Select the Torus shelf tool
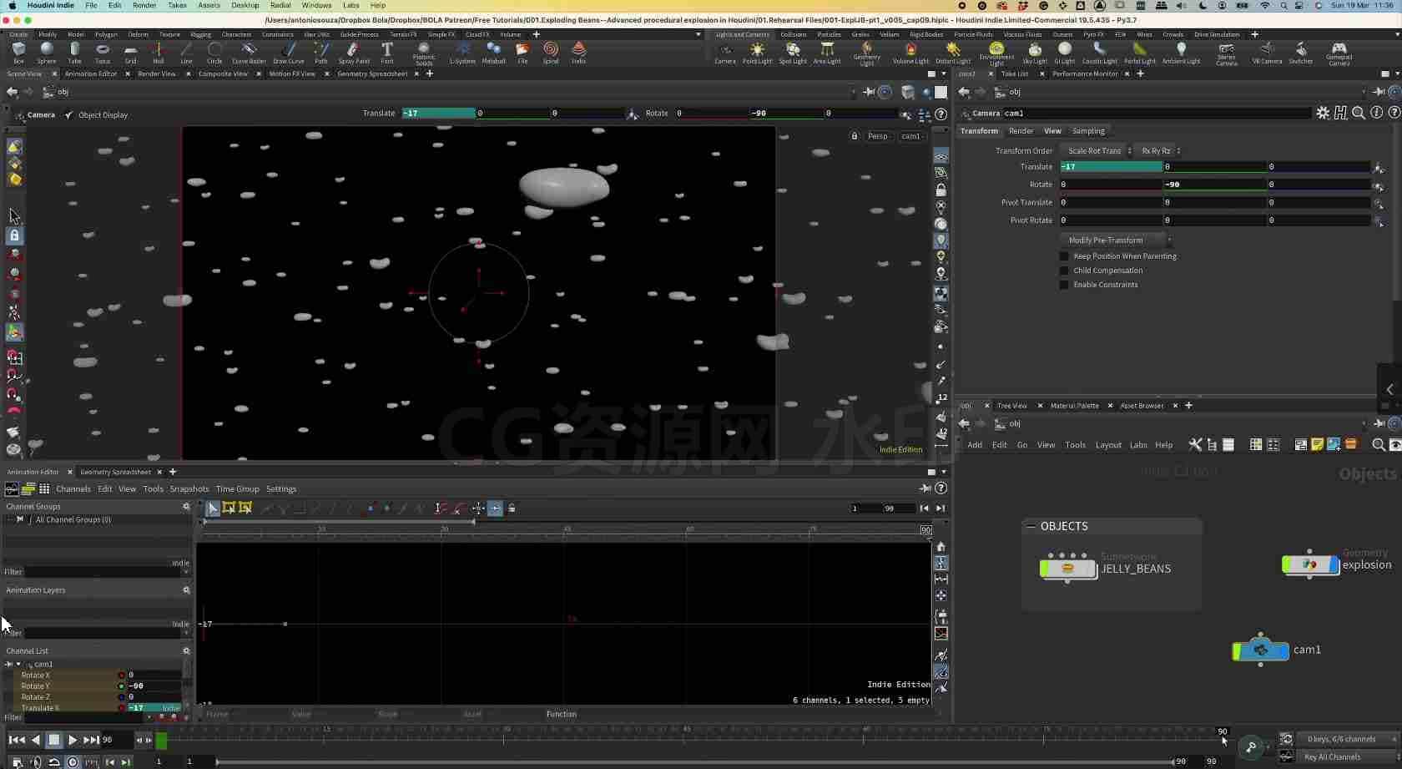Viewport: 1402px width, 769px height. (103, 53)
